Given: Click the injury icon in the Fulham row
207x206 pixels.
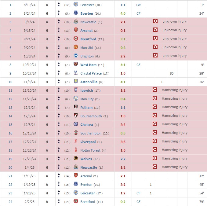Looking at the screenshot, I should 155,107.
